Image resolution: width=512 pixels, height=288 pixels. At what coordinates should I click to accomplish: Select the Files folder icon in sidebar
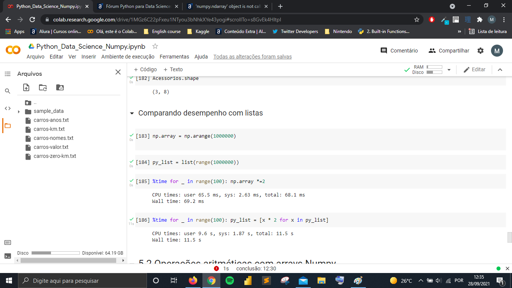click(x=7, y=126)
